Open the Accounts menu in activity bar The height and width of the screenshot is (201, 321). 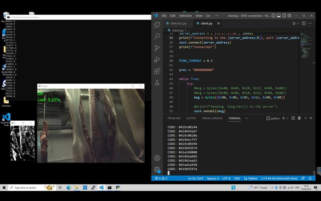click(157, 158)
